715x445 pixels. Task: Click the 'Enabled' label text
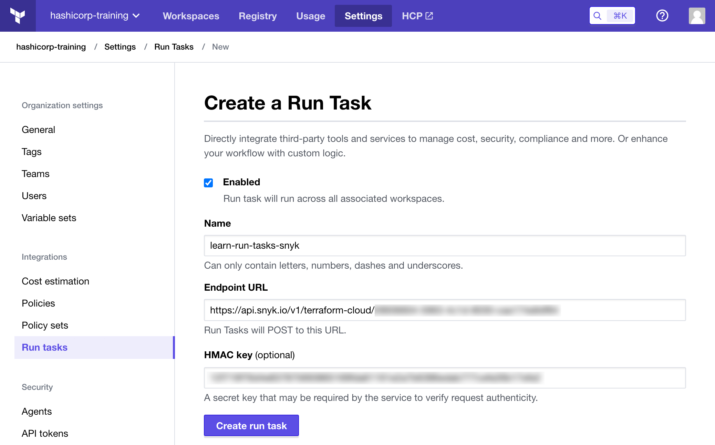(x=241, y=182)
